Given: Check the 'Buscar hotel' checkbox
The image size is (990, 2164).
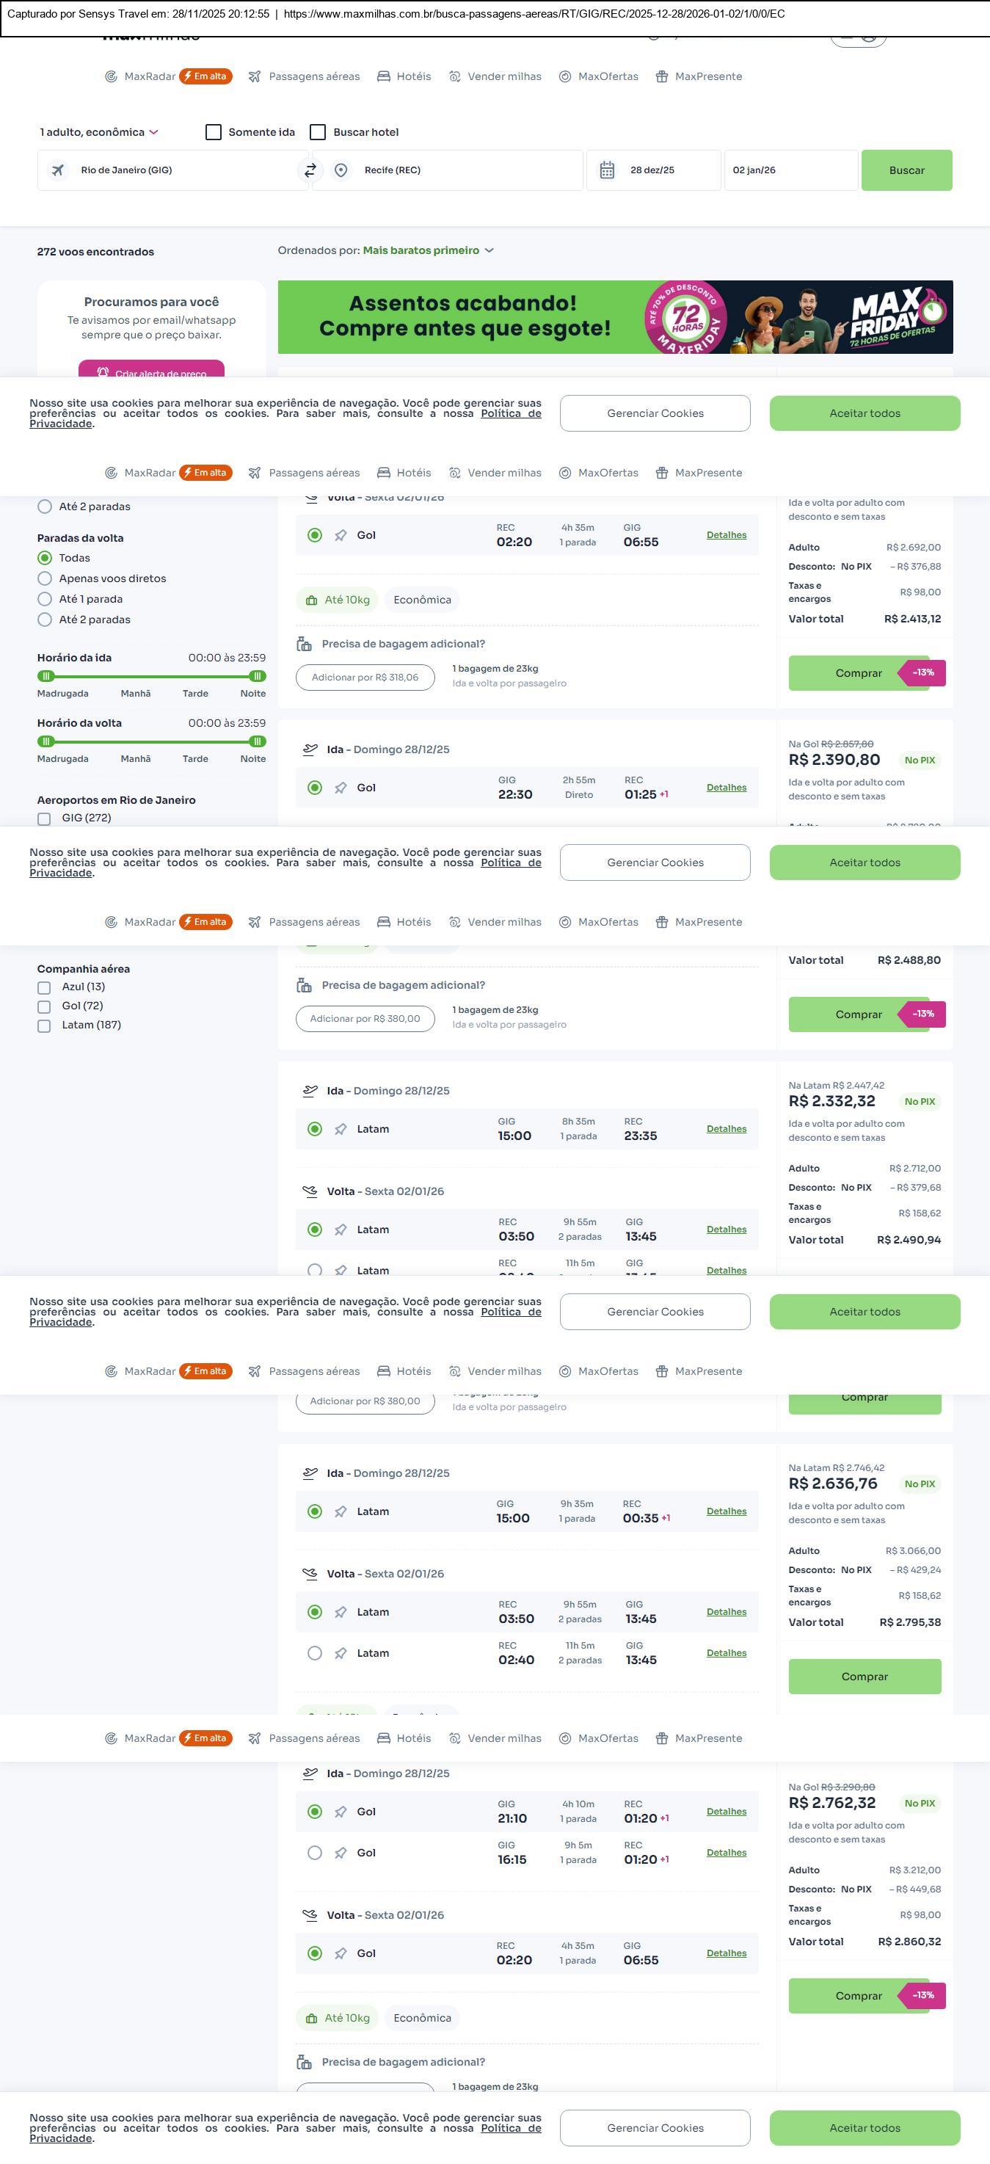Looking at the screenshot, I should tap(318, 133).
